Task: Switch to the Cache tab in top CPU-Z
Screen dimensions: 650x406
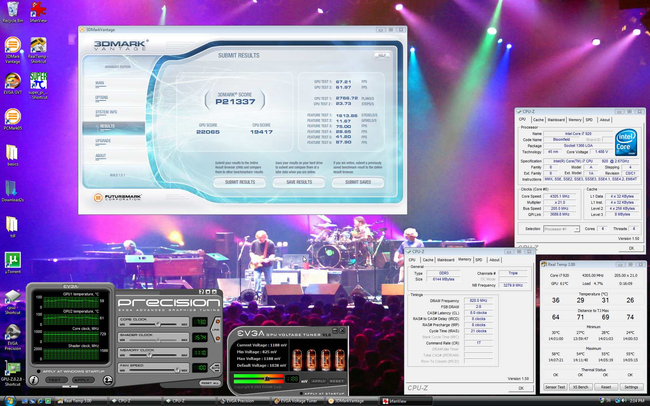Action: (x=538, y=120)
